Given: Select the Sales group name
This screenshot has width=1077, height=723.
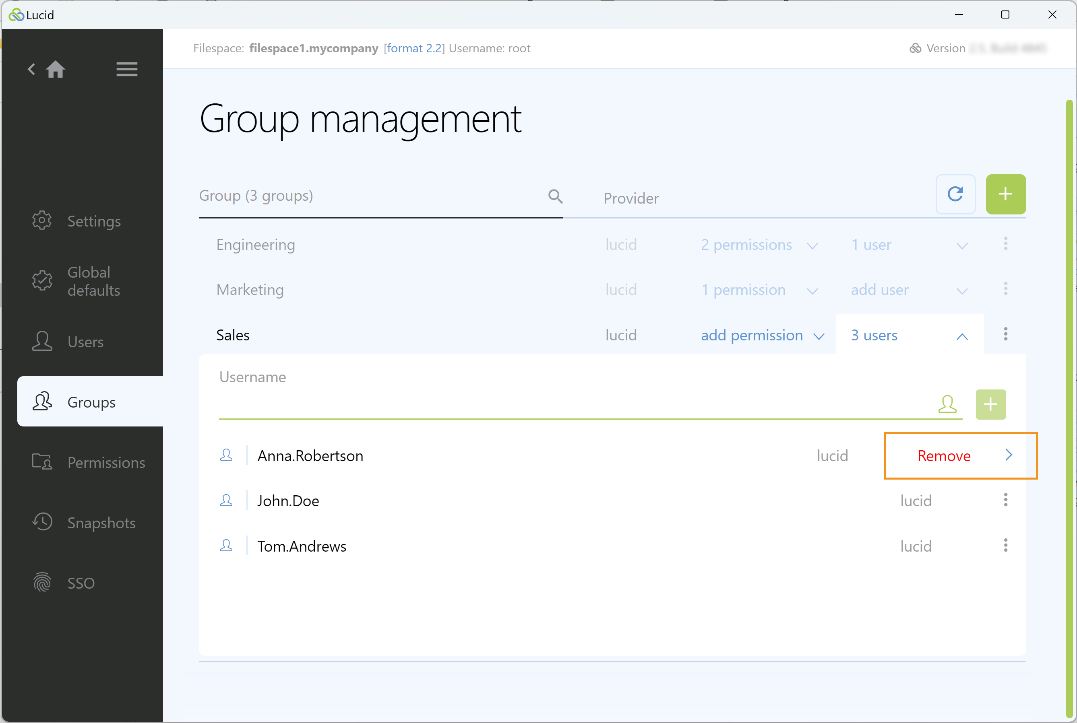Looking at the screenshot, I should coord(233,335).
